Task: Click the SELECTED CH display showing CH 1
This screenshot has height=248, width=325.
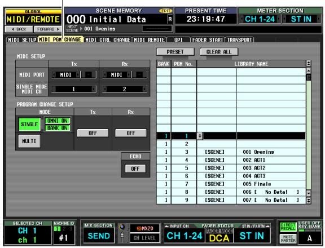Action: coord(28,234)
